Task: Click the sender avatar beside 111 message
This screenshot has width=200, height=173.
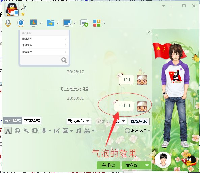Action: coord(142,80)
